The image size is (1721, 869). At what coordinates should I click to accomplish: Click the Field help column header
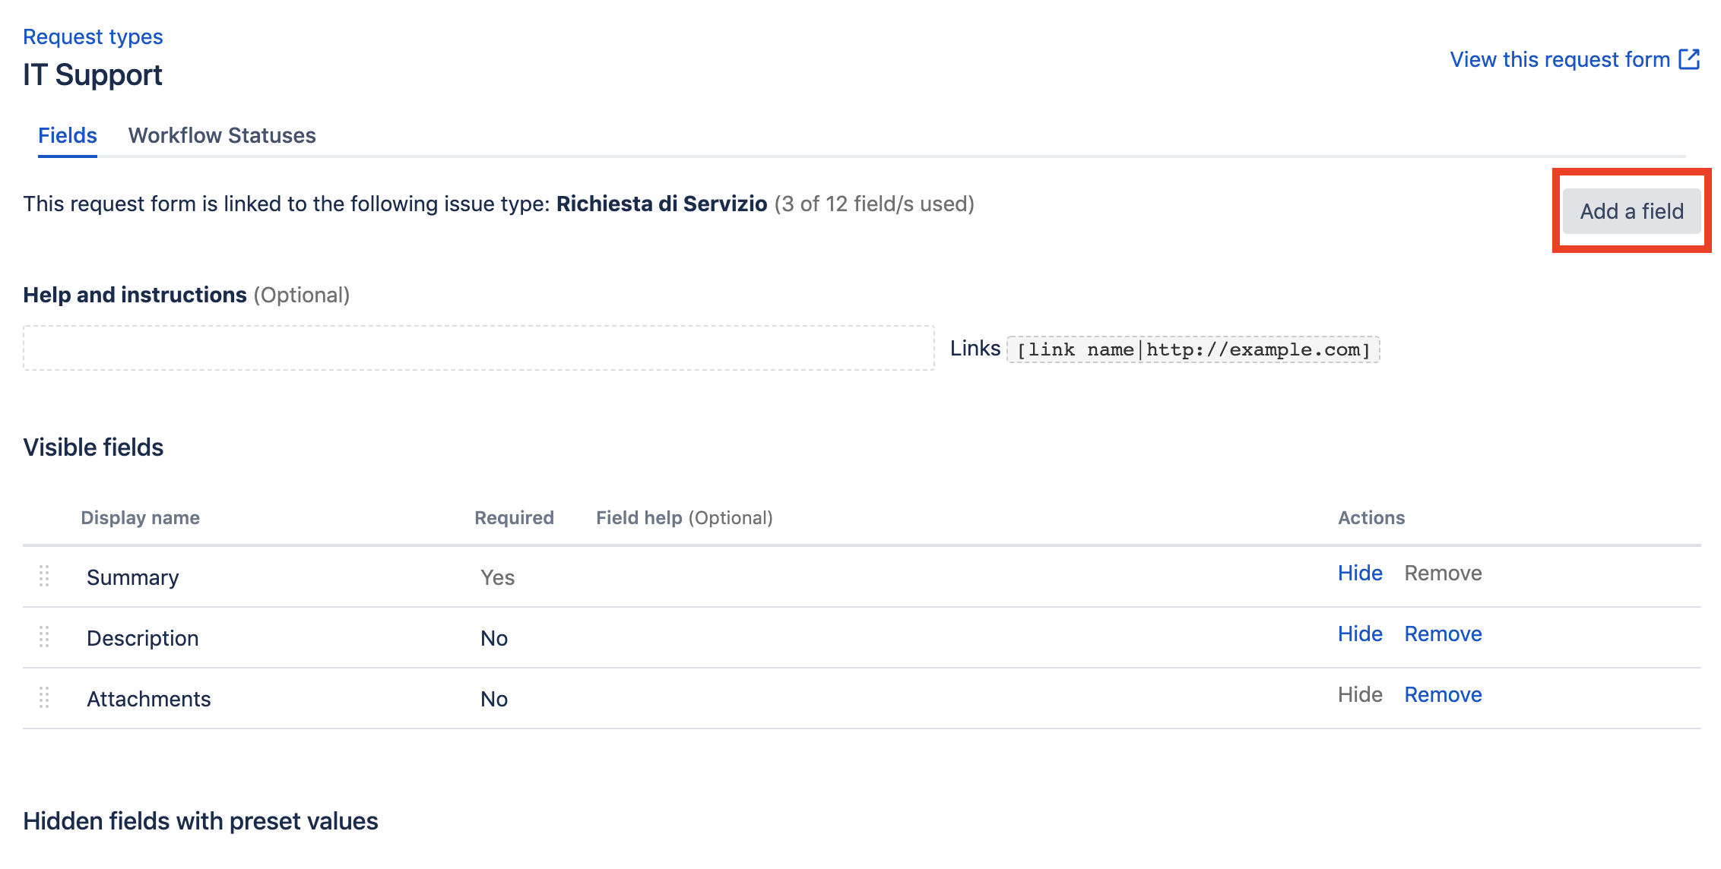(x=684, y=517)
